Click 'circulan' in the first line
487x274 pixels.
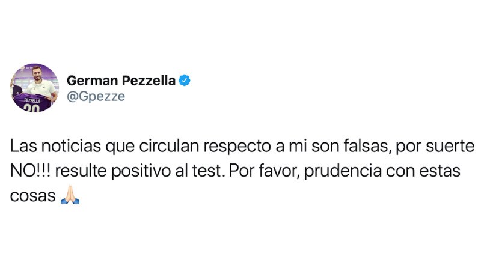click(x=169, y=146)
